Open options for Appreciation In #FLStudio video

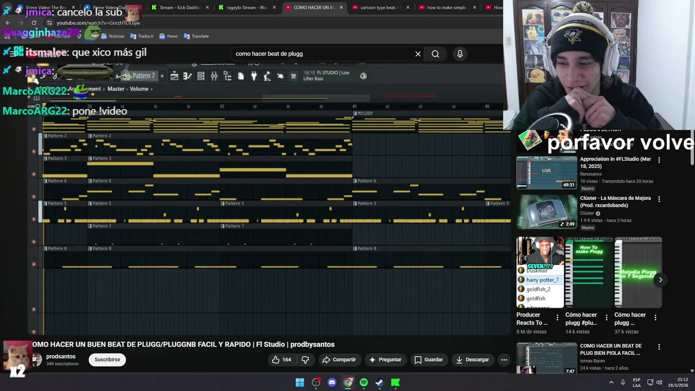pyautogui.click(x=659, y=160)
